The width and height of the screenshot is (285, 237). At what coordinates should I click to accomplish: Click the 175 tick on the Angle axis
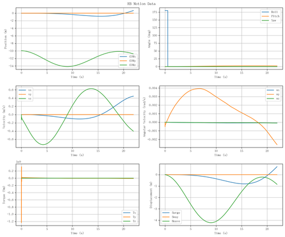pyautogui.click(x=155, y=12)
